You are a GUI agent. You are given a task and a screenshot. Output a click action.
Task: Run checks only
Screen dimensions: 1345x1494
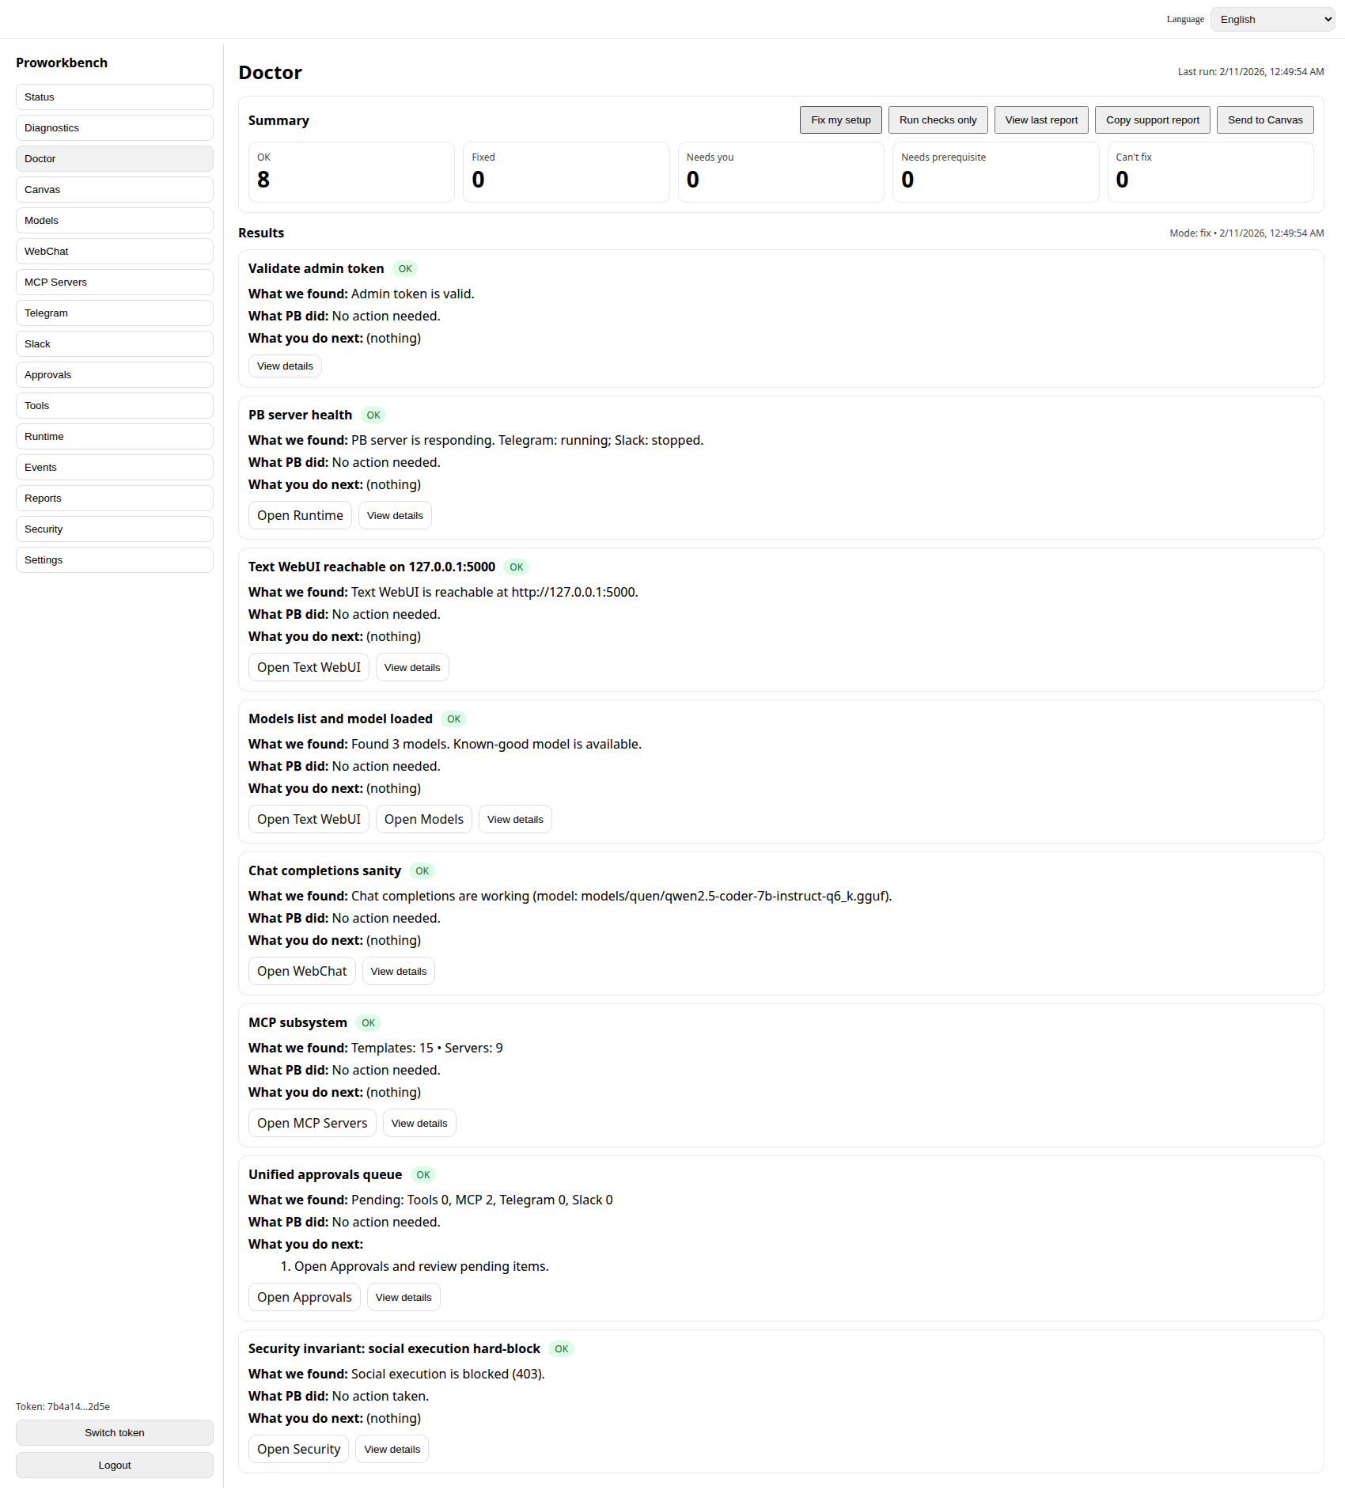pos(938,120)
